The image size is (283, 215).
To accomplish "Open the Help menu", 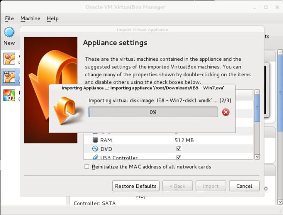I will pos(53,19).
